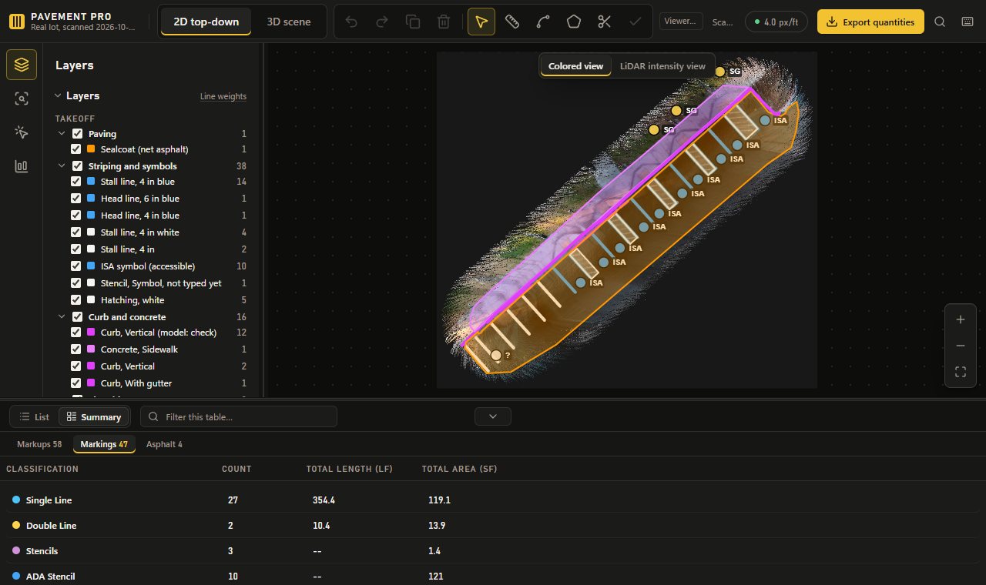Focus the Filter this table field
Screen dimensions: 986x585
coord(239,416)
